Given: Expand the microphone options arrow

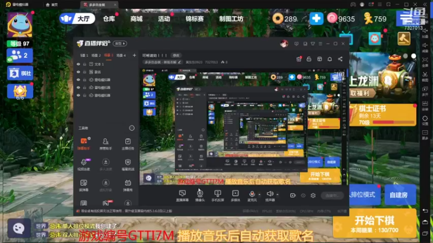Looking at the screenshot, I should [259, 194].
